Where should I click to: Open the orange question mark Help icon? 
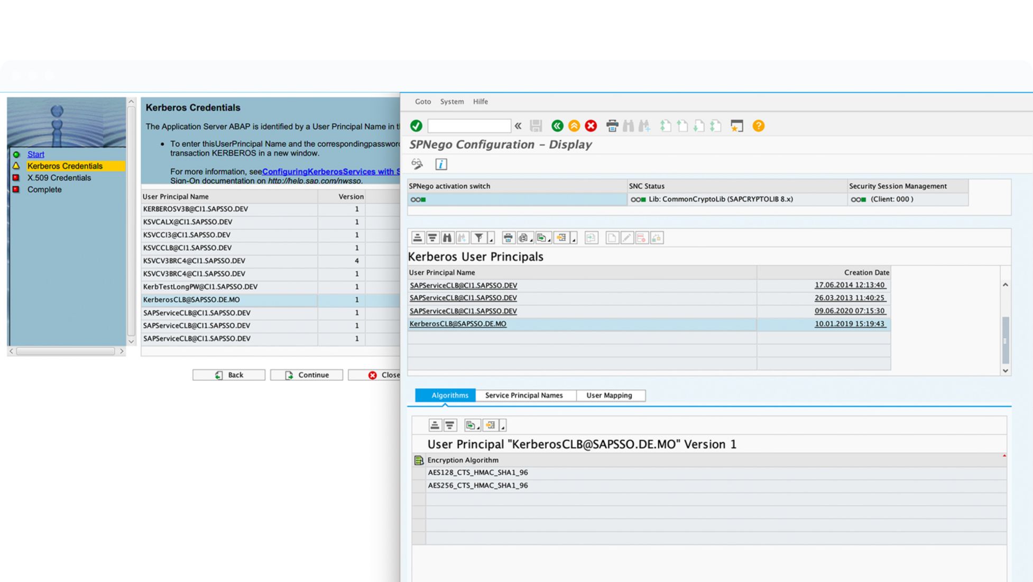(x=758, y=126)
